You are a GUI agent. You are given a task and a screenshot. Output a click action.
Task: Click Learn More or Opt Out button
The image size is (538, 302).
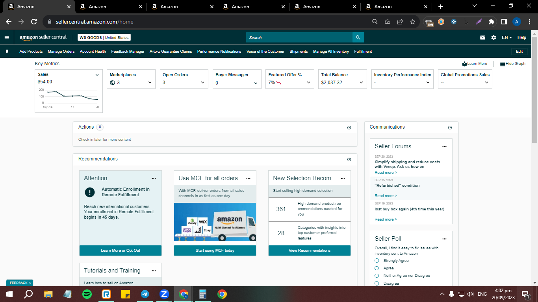121,250
